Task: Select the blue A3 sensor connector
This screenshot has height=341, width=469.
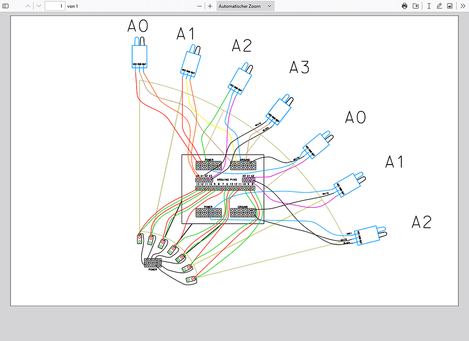Action: coord(280,108)
